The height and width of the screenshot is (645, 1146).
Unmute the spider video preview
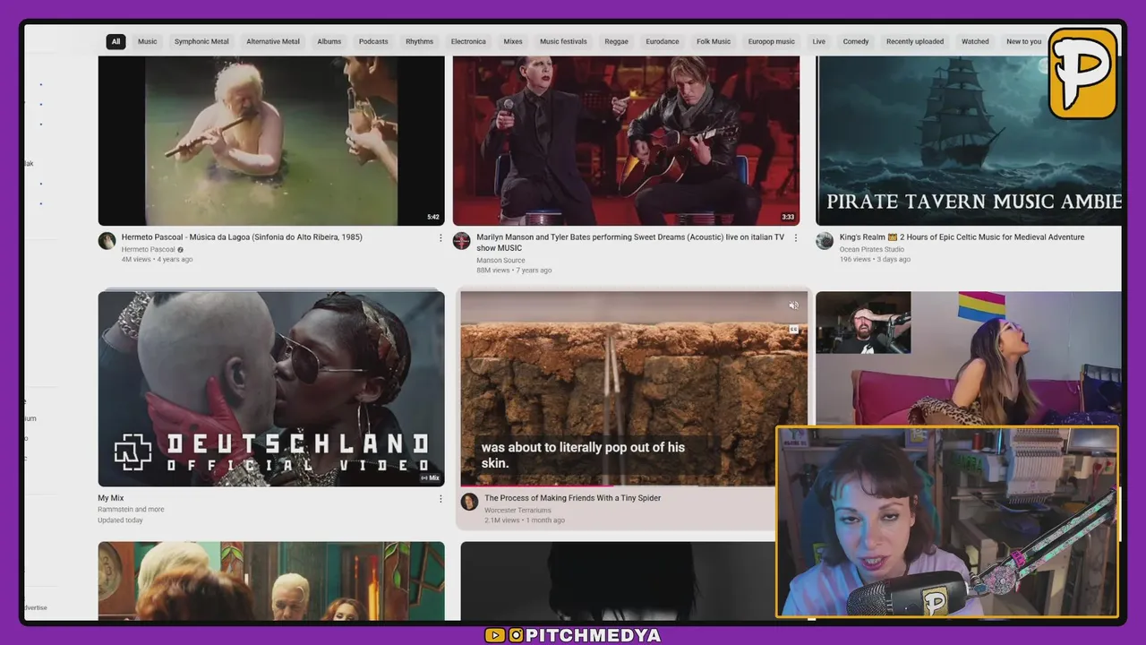point(793,305)
